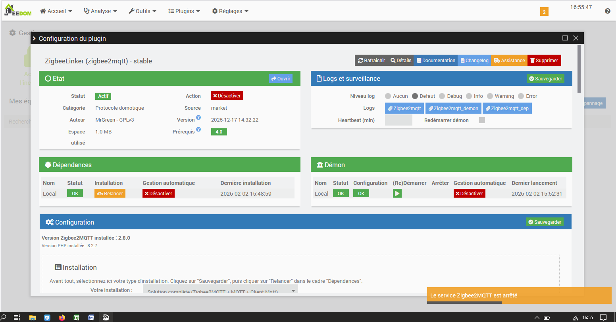The height and width of the screenshot is (322, 616).
Task: Expand the Votre installation dropdown
Action: 220,290
